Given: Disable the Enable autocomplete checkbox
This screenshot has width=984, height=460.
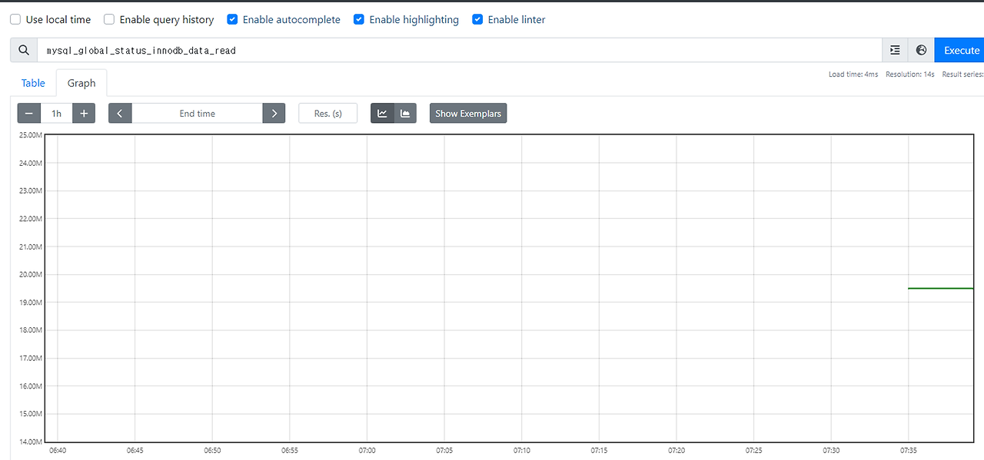Looking at the screenshot, I should coord(232,19).
